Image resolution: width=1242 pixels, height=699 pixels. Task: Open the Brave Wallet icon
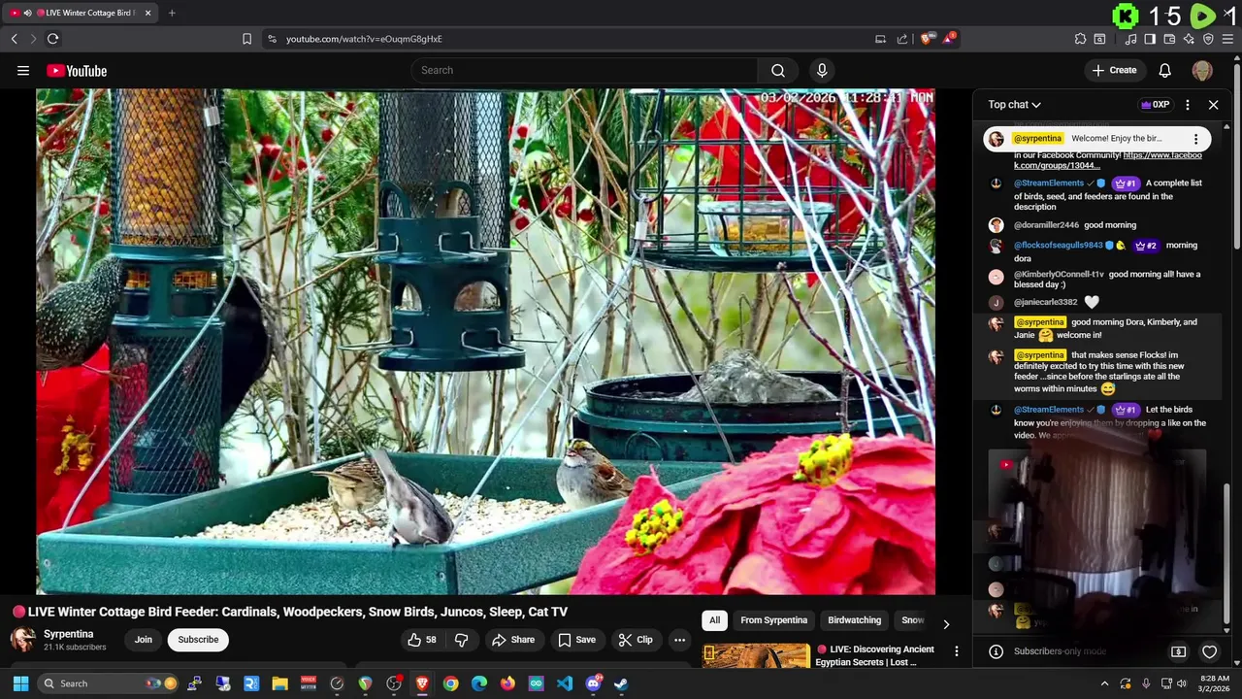coord(1169,39)
